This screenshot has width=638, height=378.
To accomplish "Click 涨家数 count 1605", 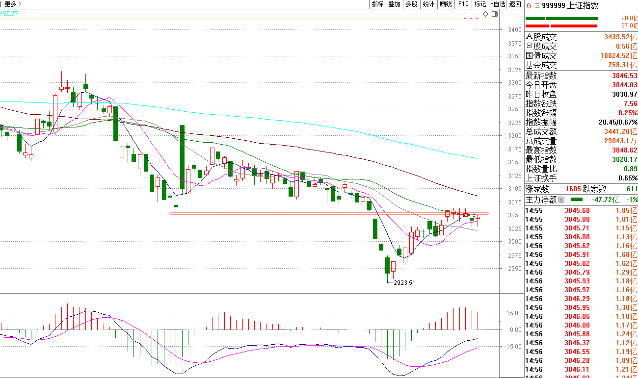I will [x=573, y=189].
